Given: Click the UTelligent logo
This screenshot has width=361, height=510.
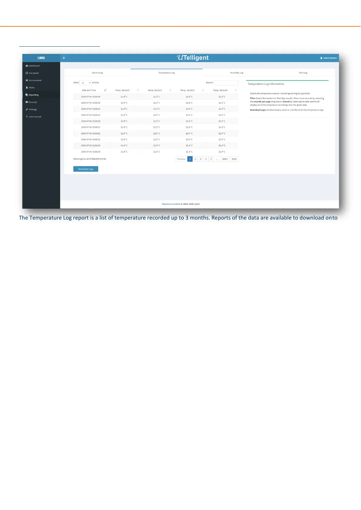Looking at the screenshot, I should click(x=193, y=58).
